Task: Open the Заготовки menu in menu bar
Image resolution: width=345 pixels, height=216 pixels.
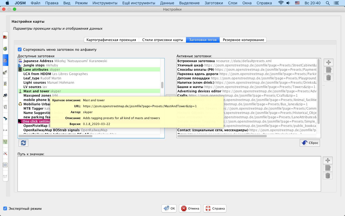Action: tap(214, 3)
